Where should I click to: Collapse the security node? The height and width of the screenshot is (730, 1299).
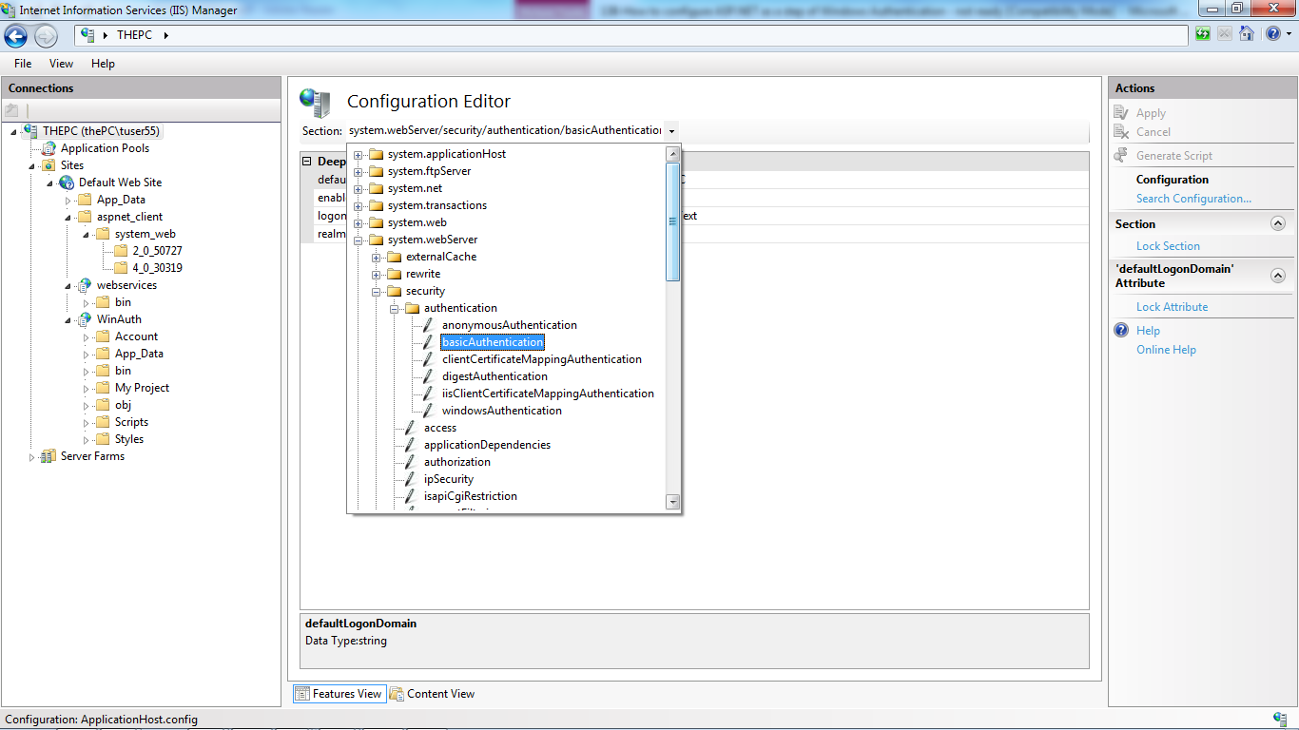(377, 291)
